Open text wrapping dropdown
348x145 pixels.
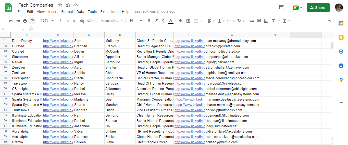(231, 21)
